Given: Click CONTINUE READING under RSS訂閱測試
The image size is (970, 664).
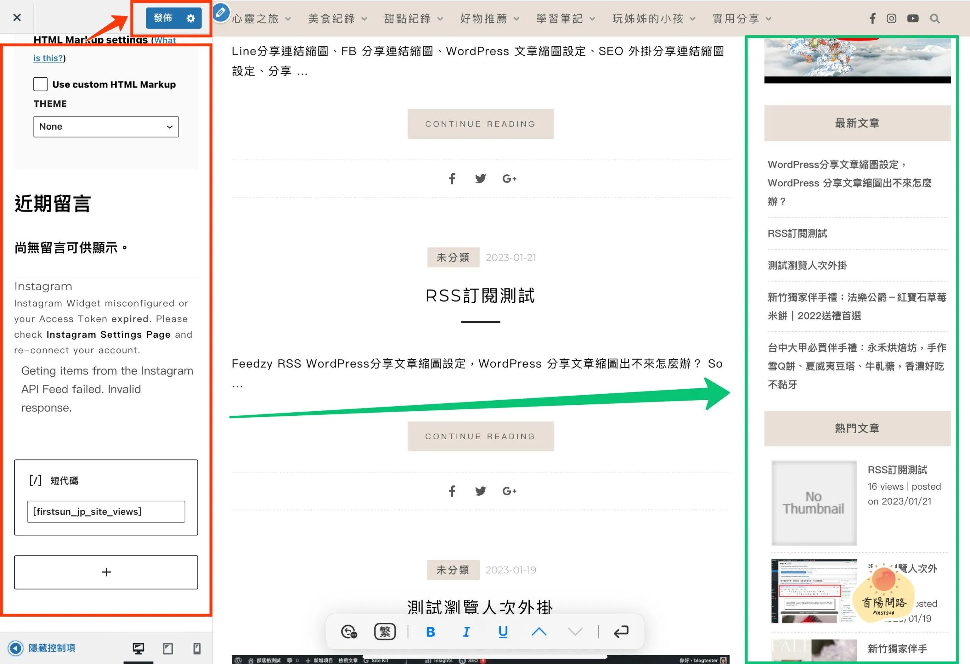Looking at the screenshot, I should [x=480, y=436].
